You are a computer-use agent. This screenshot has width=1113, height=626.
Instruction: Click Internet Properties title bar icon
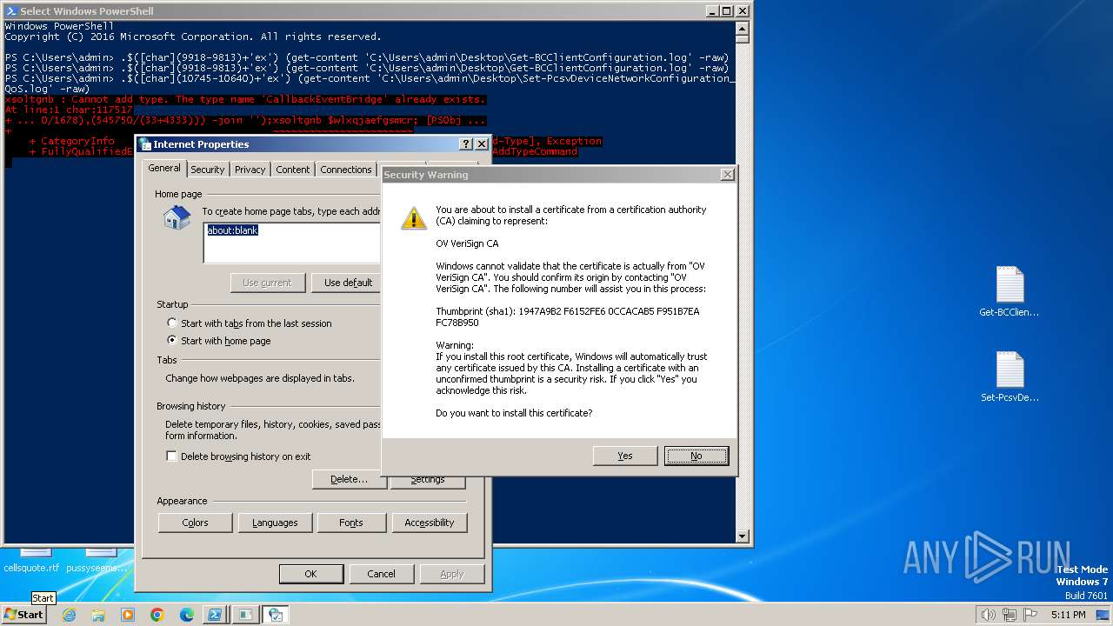coord(146,144)
